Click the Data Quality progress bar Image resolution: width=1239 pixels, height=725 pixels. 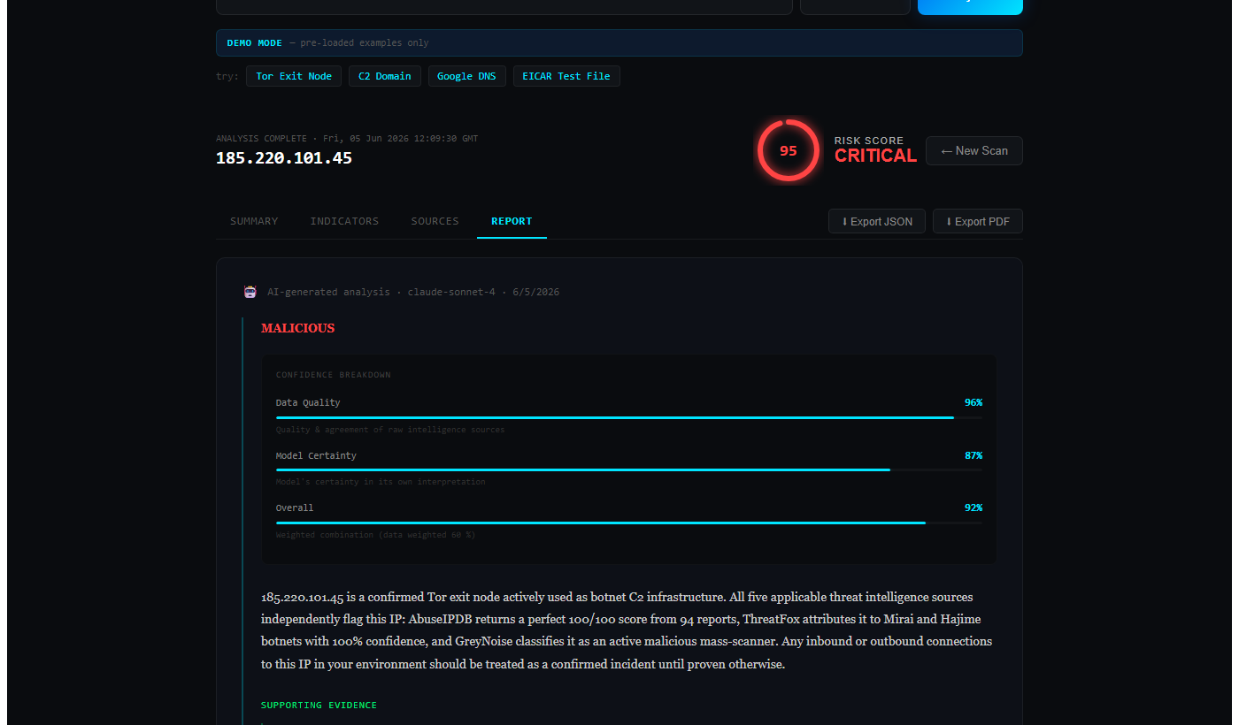coord(629,417)
